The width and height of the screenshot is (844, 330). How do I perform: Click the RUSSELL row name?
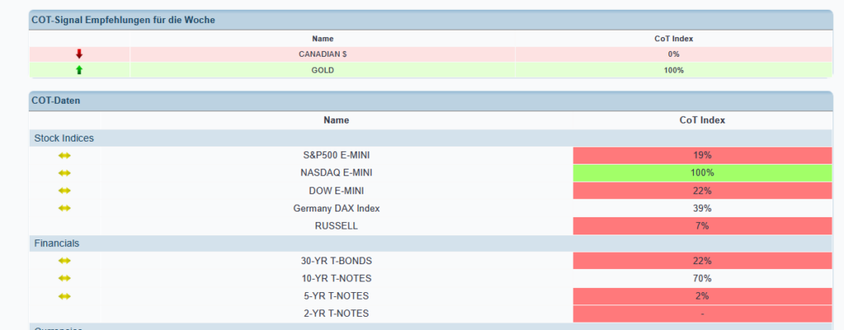tap(336, 225)
